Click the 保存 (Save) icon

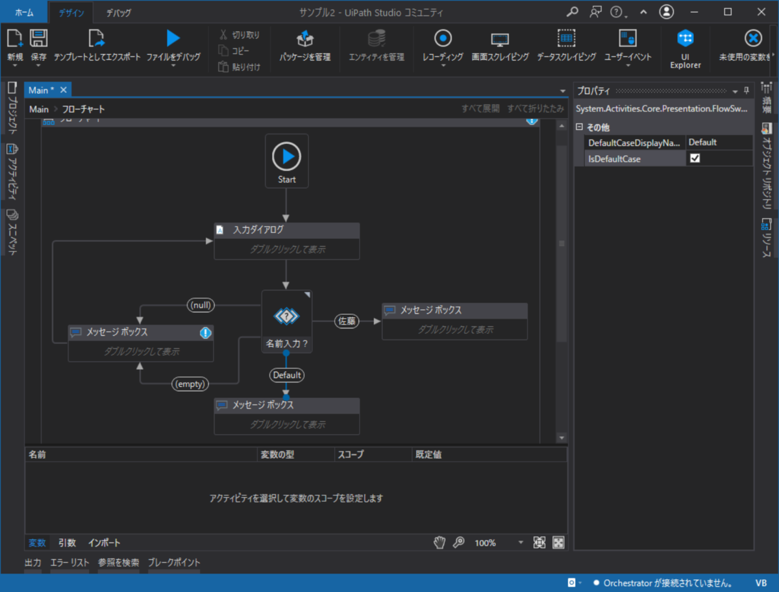click(38, 38)
